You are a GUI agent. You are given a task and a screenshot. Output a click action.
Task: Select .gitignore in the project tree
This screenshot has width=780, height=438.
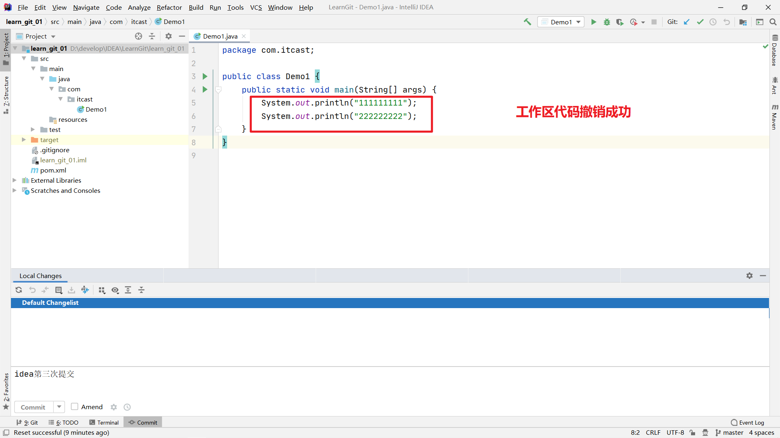54,150
